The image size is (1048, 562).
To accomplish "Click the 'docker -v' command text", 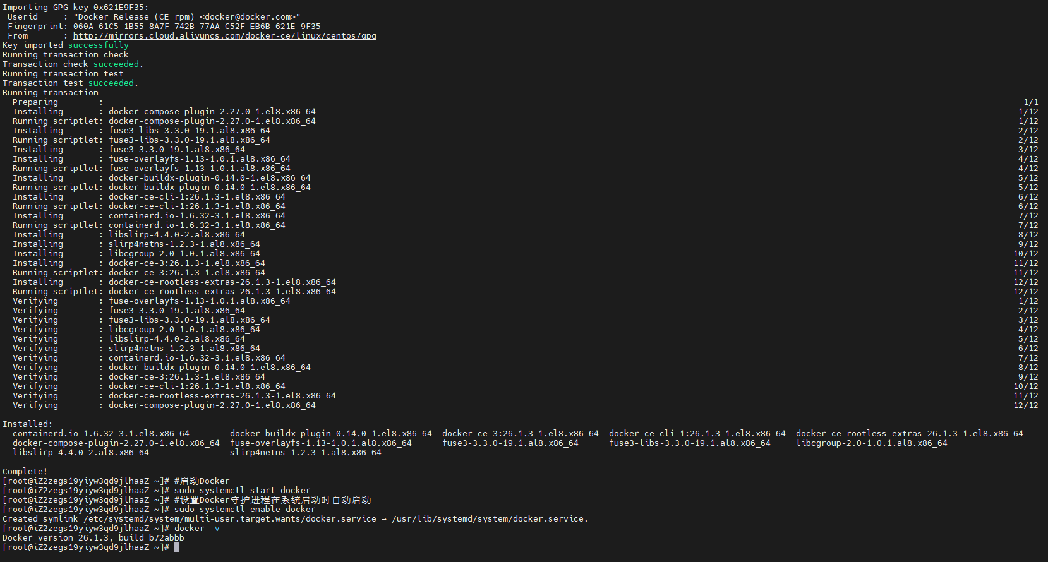I will pos(196,529).
